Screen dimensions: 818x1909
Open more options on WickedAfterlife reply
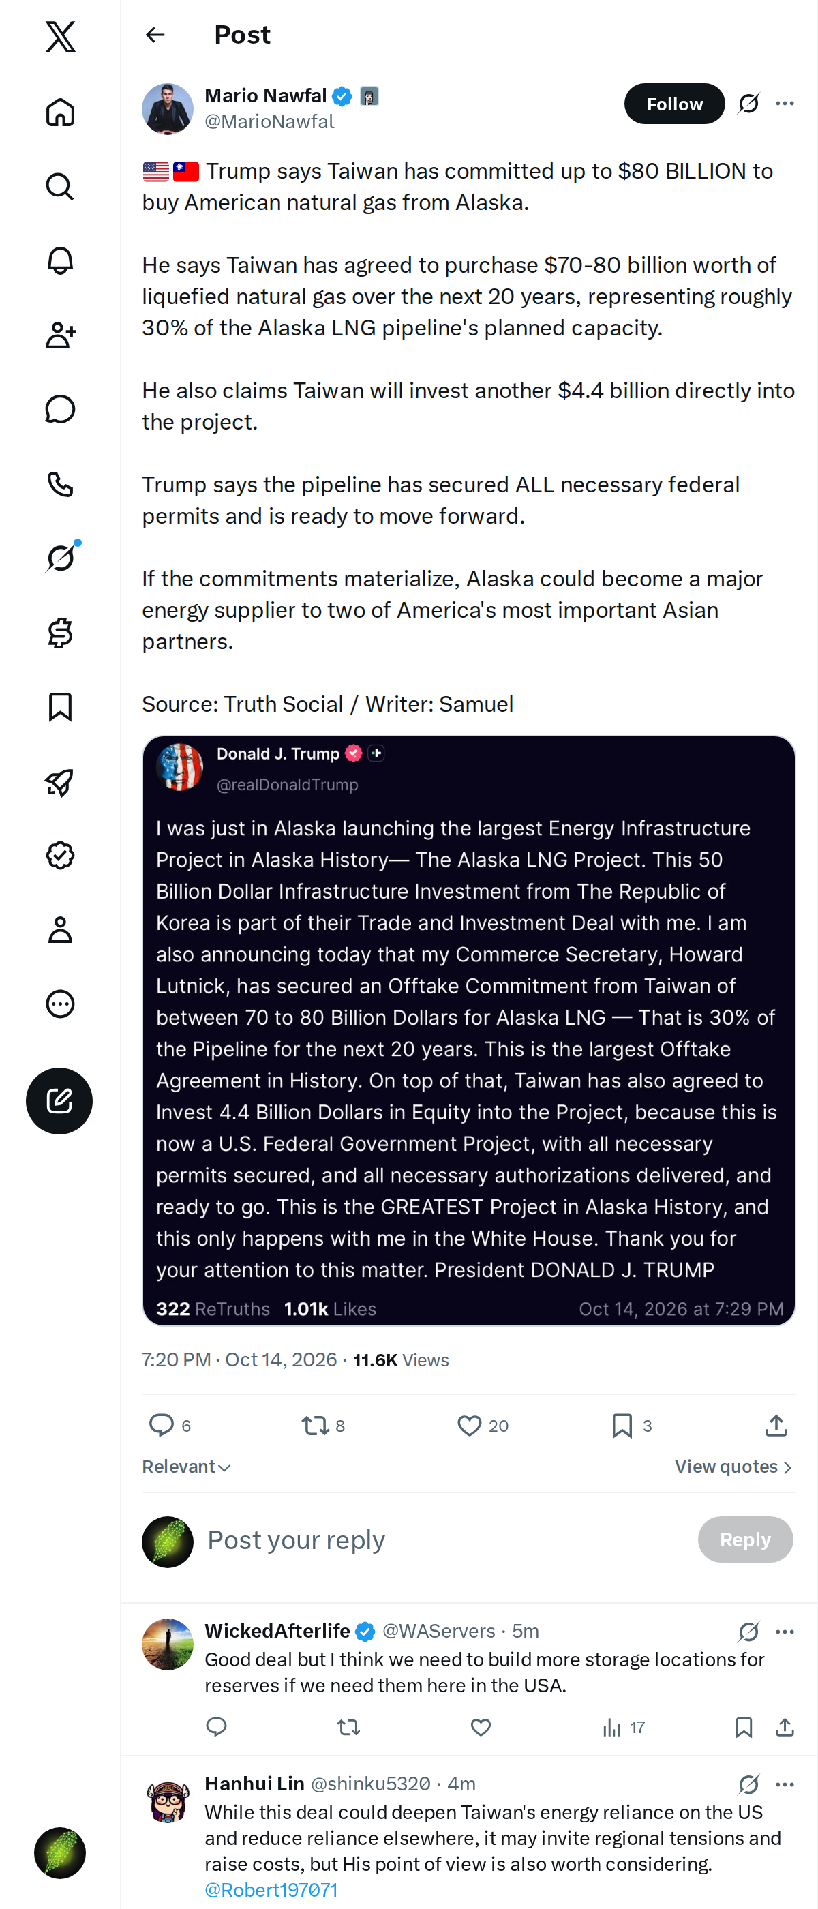785,1631
